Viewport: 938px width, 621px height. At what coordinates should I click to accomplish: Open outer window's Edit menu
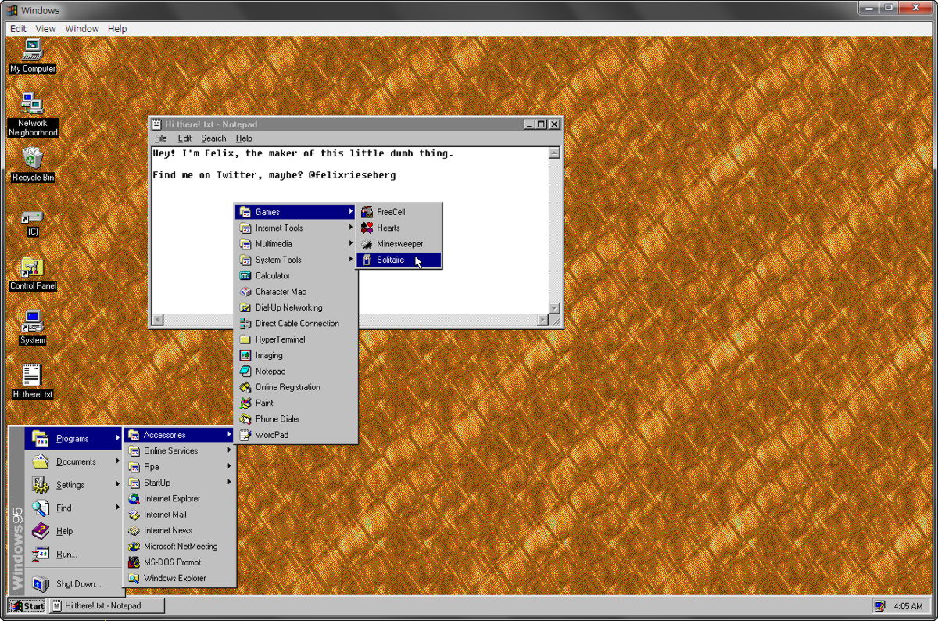18,28
